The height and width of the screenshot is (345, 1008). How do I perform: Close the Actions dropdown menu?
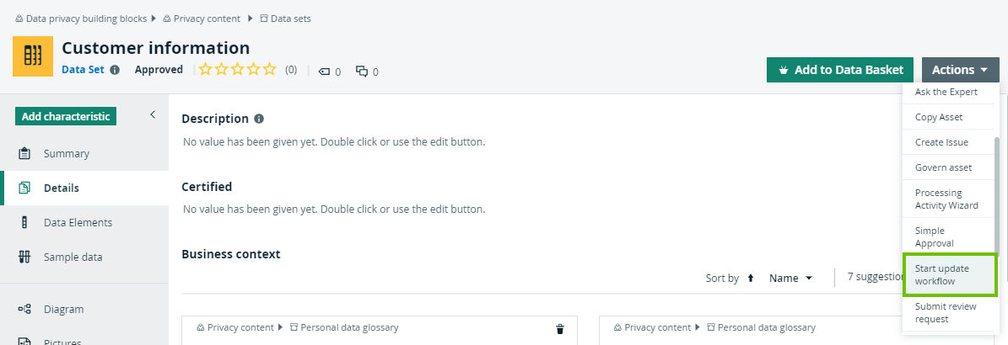coord(960,70)
